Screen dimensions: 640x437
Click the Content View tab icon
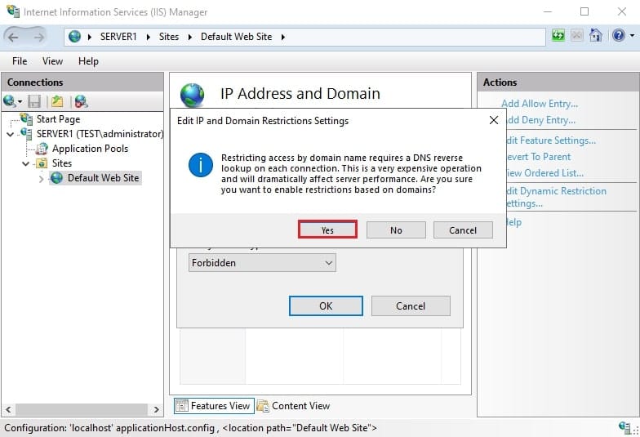(x=263, y=406)
